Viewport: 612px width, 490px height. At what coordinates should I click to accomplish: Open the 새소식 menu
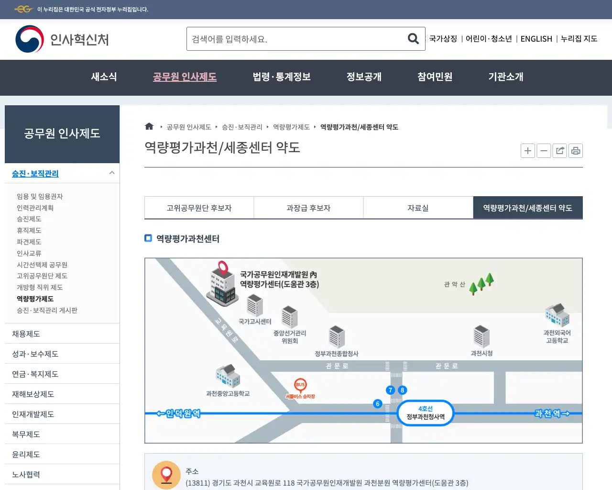(x=104, y=77)
